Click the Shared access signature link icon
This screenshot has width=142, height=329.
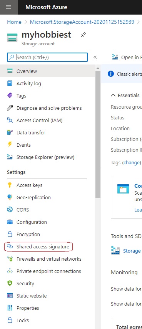10,246
